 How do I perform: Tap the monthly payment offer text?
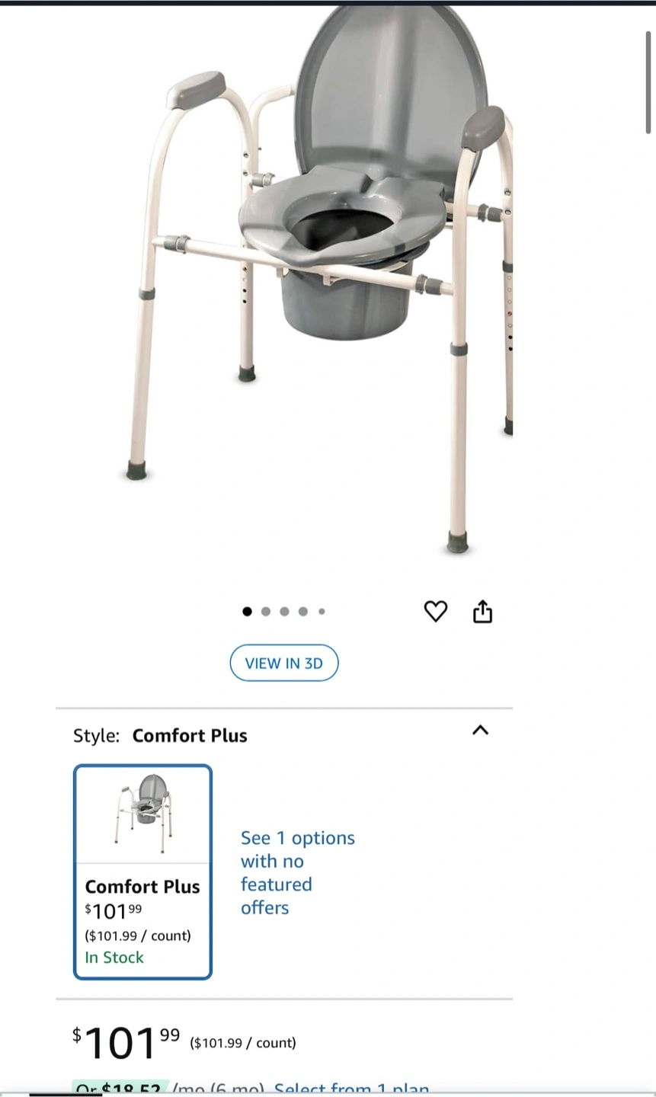168,1089
